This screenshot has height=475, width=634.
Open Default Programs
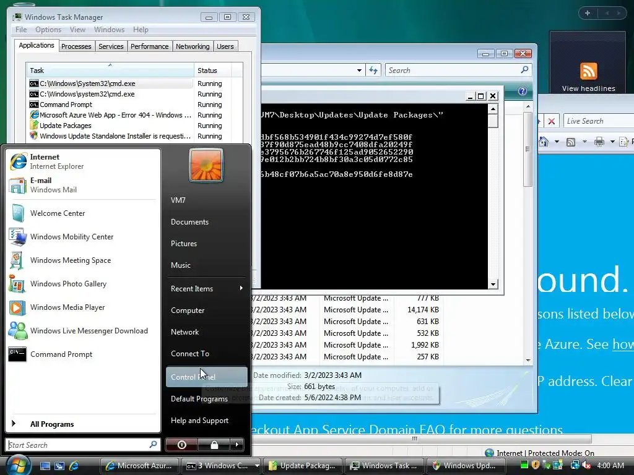(206, 399)
